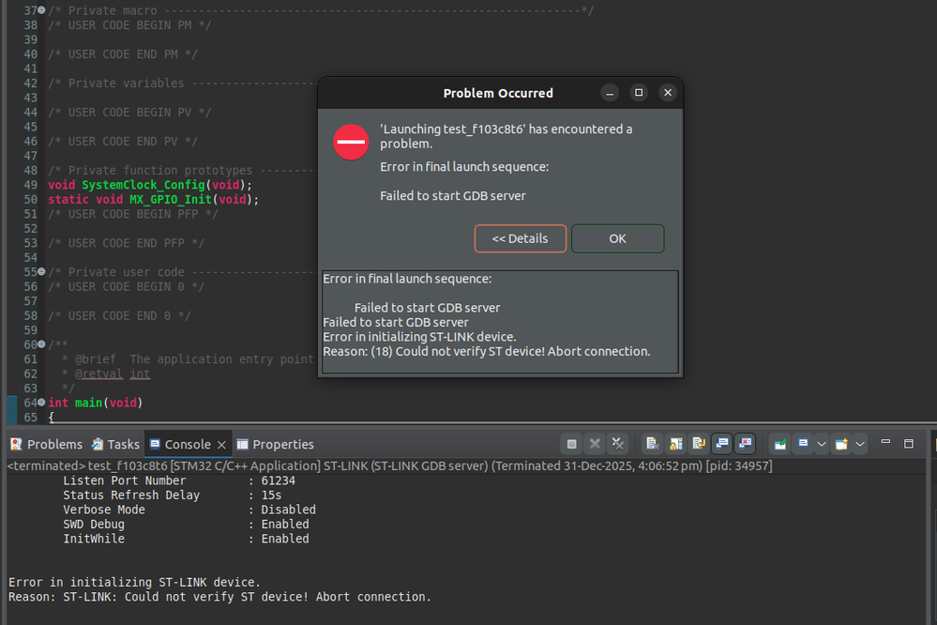Expand the Open Console dropdown arrow
Image resolution: width=937 pixels, height=625 pixels.
pyautogui.click(x=860, y=444)
